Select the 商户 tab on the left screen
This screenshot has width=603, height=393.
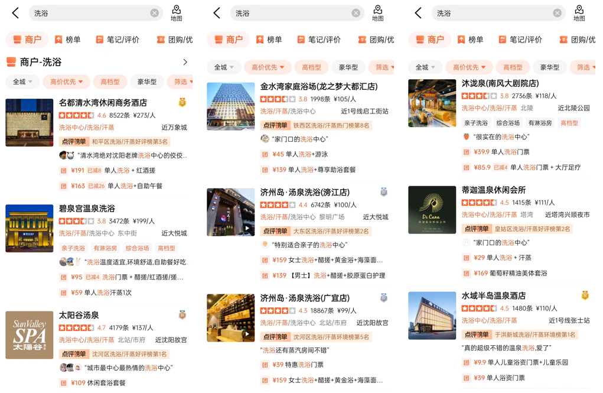(x=27, y=39)
